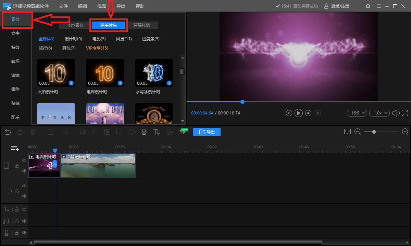
Task: Toggle visibility of the main video track
Action: [x=24, y=160]
